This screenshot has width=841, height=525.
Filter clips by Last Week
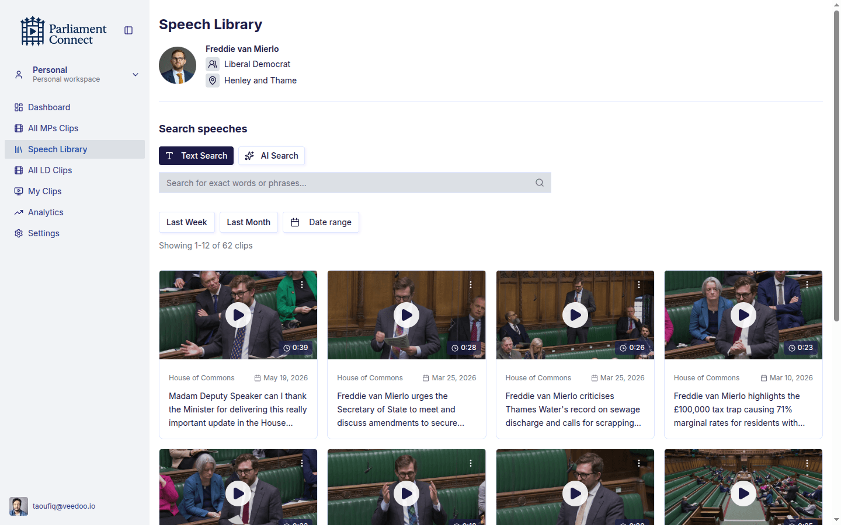point(187,222)
